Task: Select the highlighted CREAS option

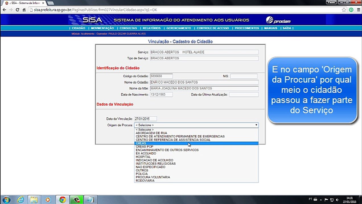Action: coord(196,143)
